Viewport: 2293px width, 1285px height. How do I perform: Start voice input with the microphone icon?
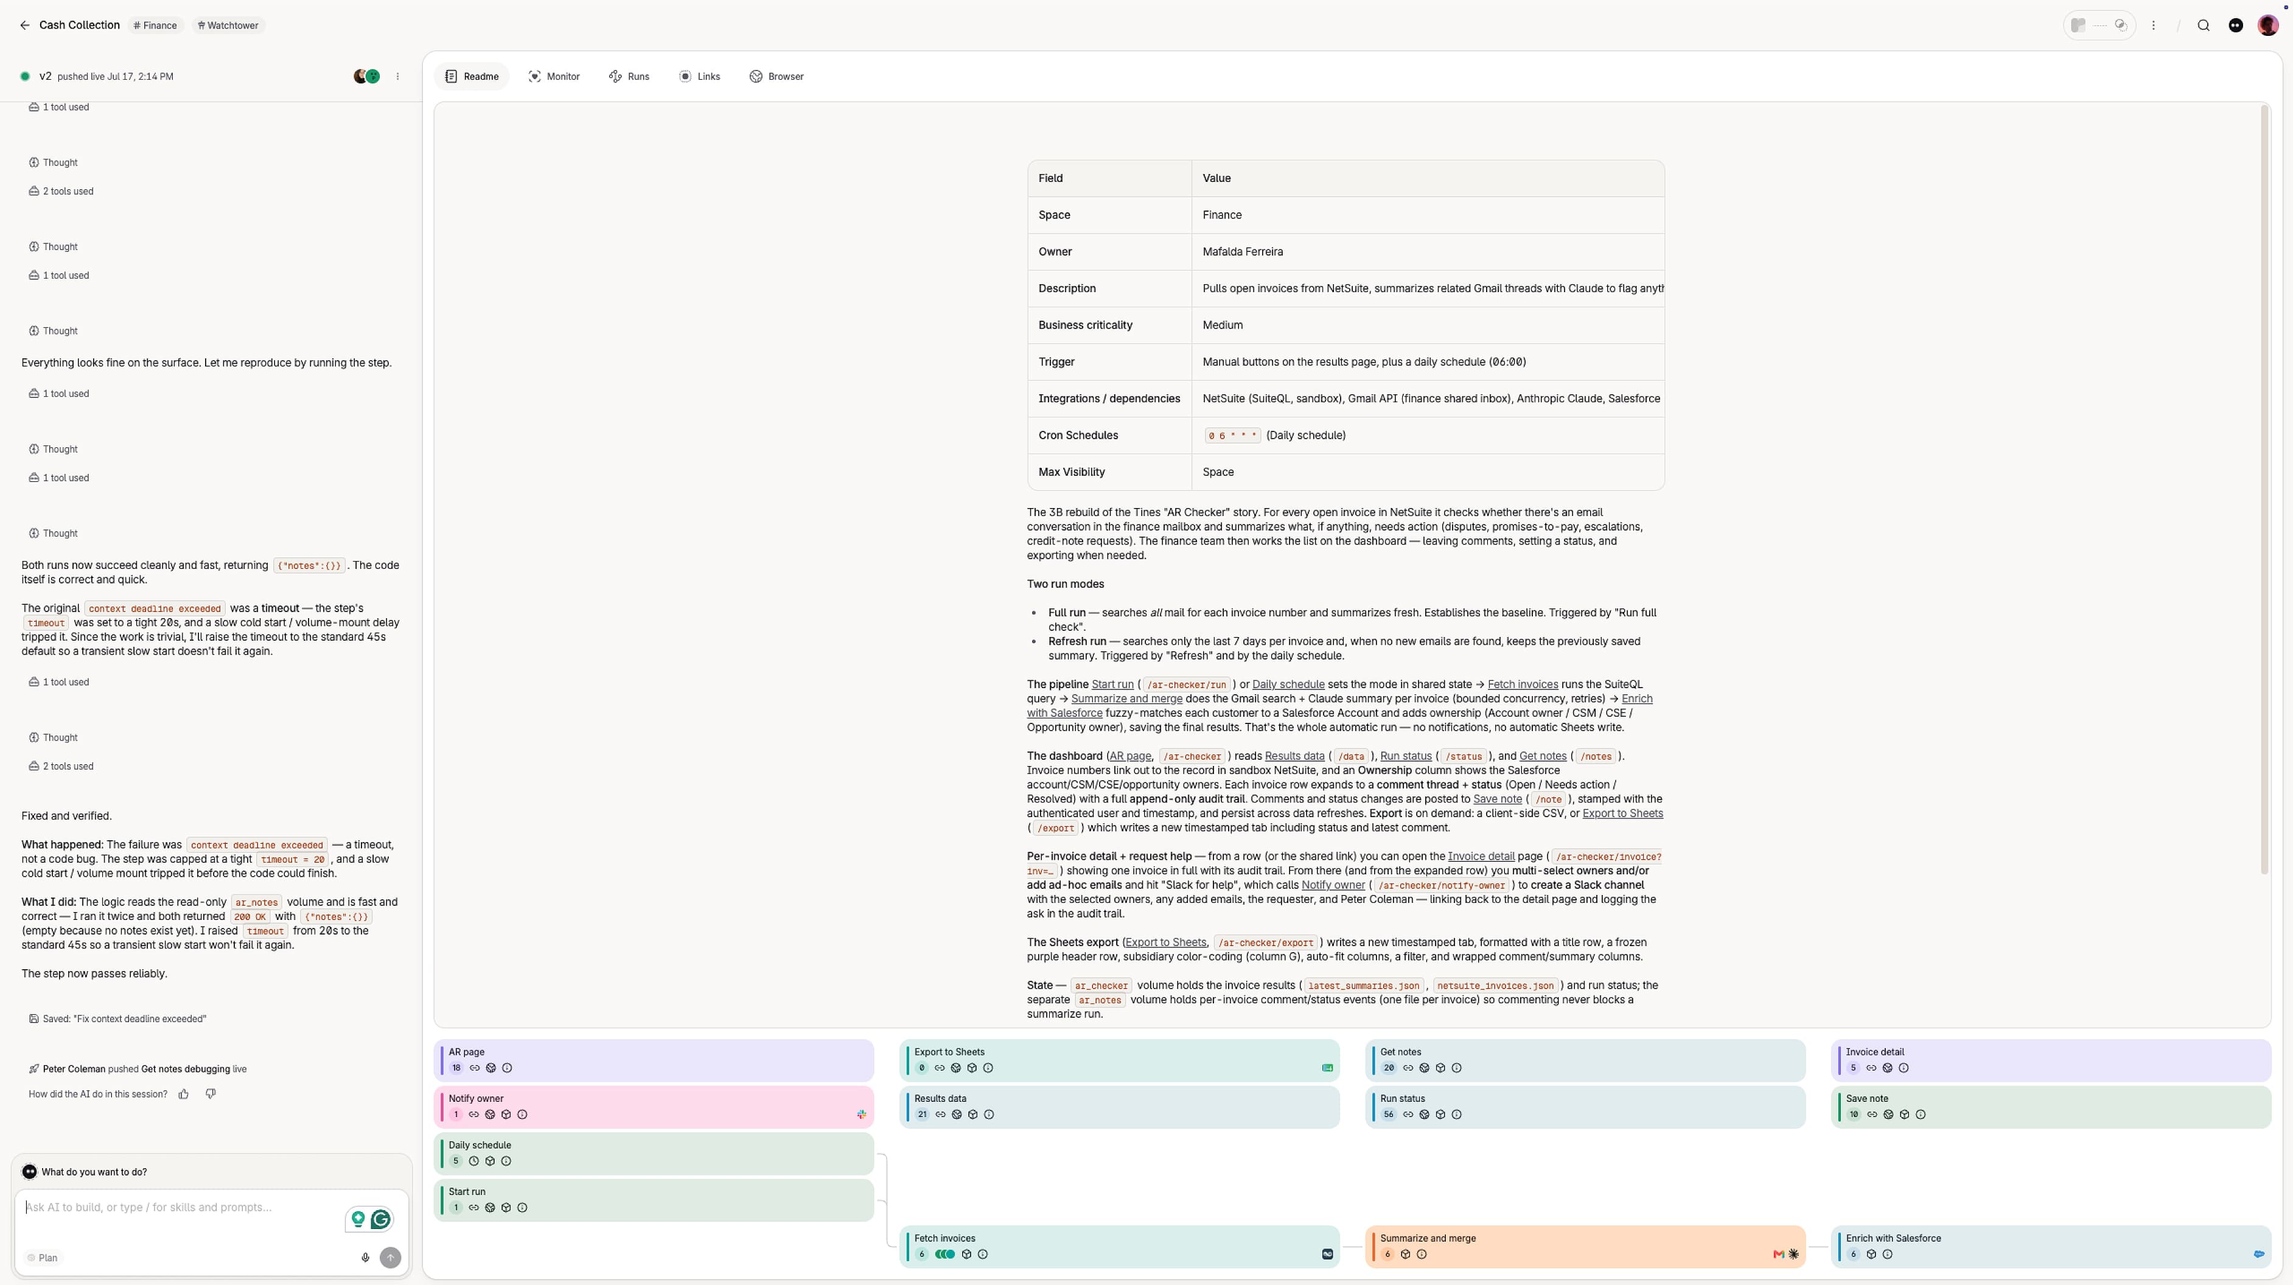coord(365,1258)
